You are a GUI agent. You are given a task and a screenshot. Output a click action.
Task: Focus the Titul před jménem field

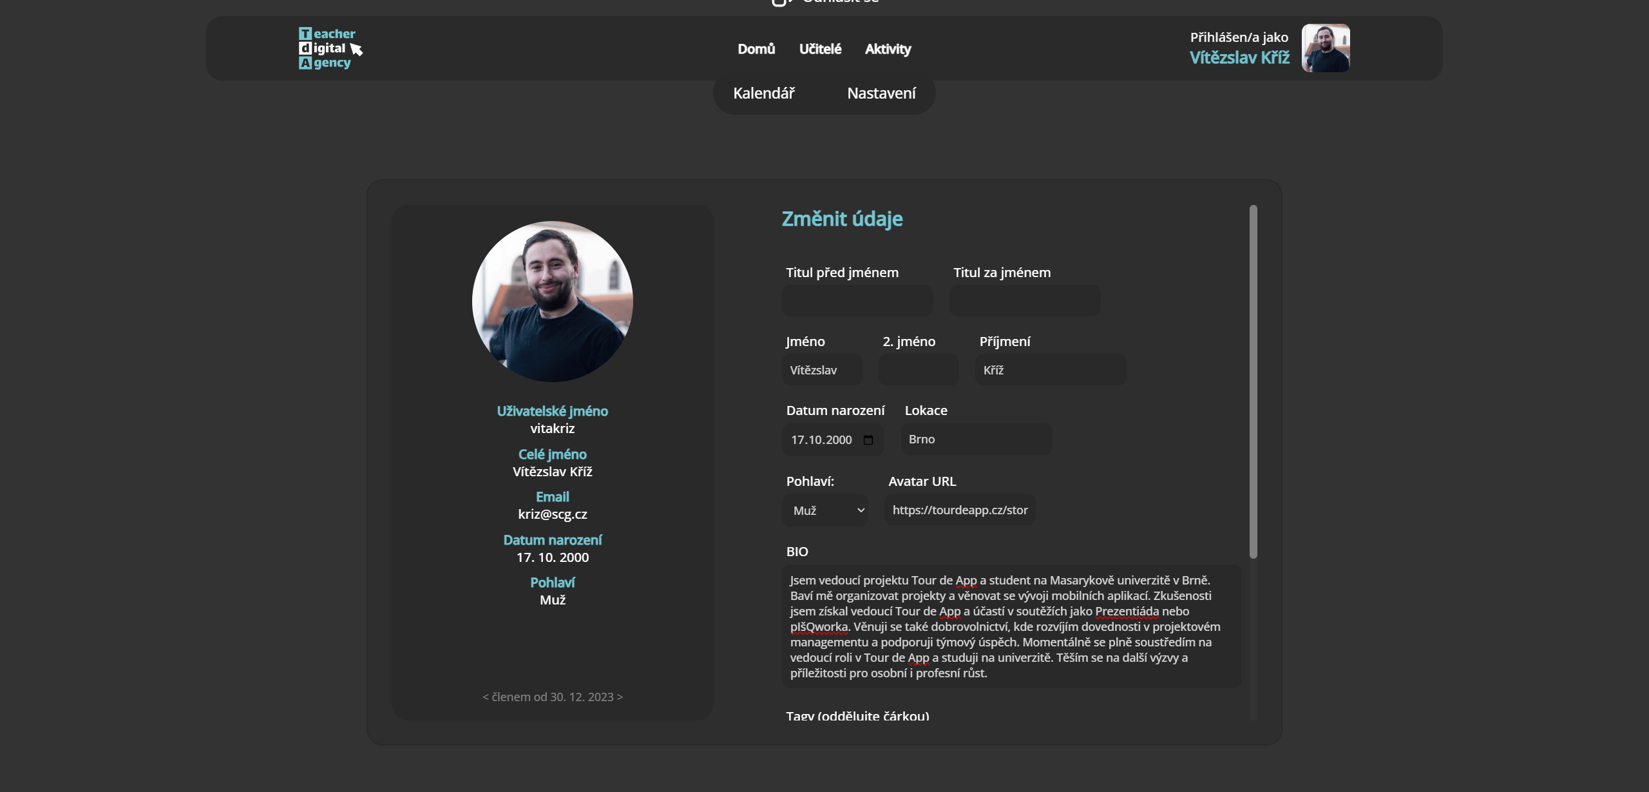(857, 300)
